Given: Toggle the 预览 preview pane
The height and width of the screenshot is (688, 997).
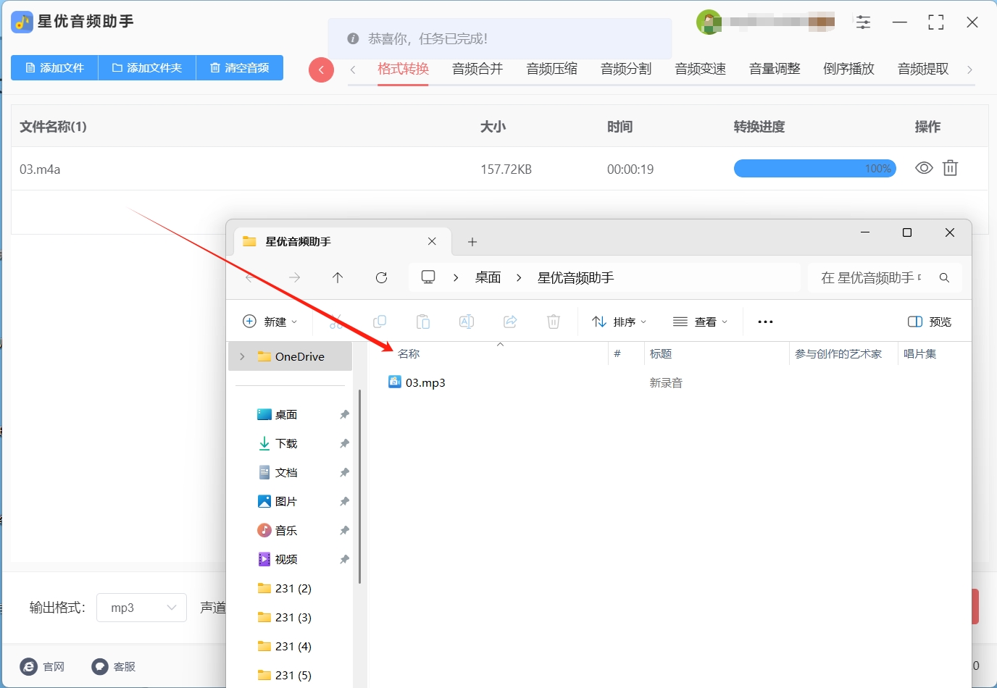Looking at the screenshot, I should coord(930,322).
